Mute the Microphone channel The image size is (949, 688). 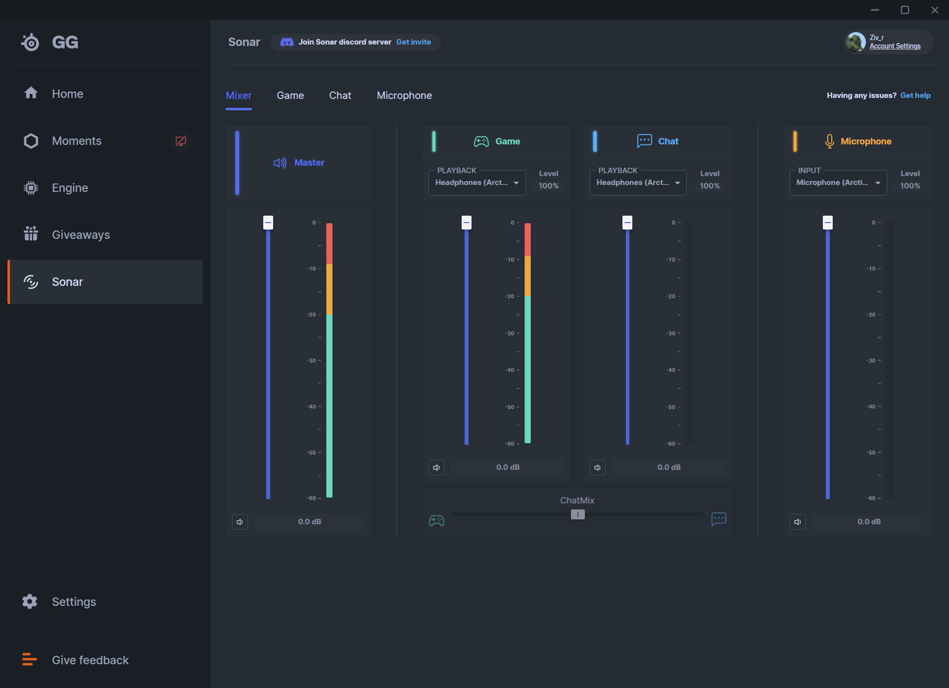point(798,522)
